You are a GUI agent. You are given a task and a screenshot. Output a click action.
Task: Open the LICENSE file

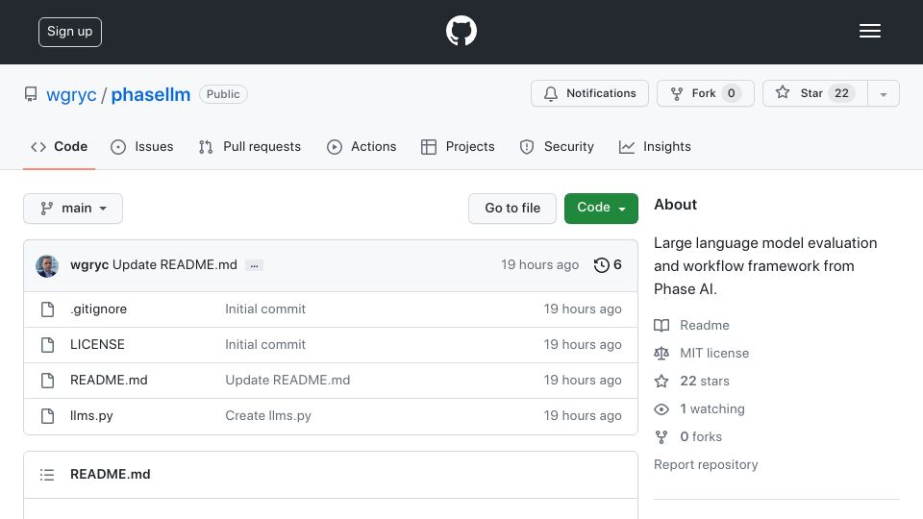tap(97, 345)
